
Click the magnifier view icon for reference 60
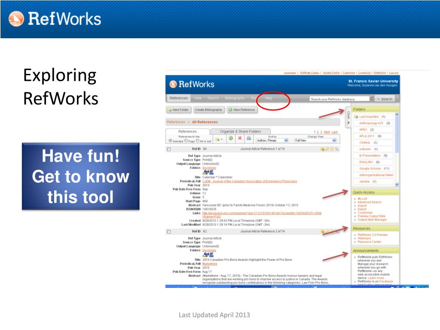pyautogui.click(x=336, y=149)
